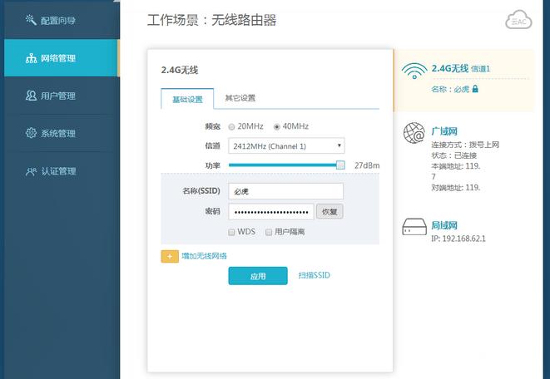Screen dimensions: 550x379
Task: Open the 广域网 link
Action: pos(444,131)
